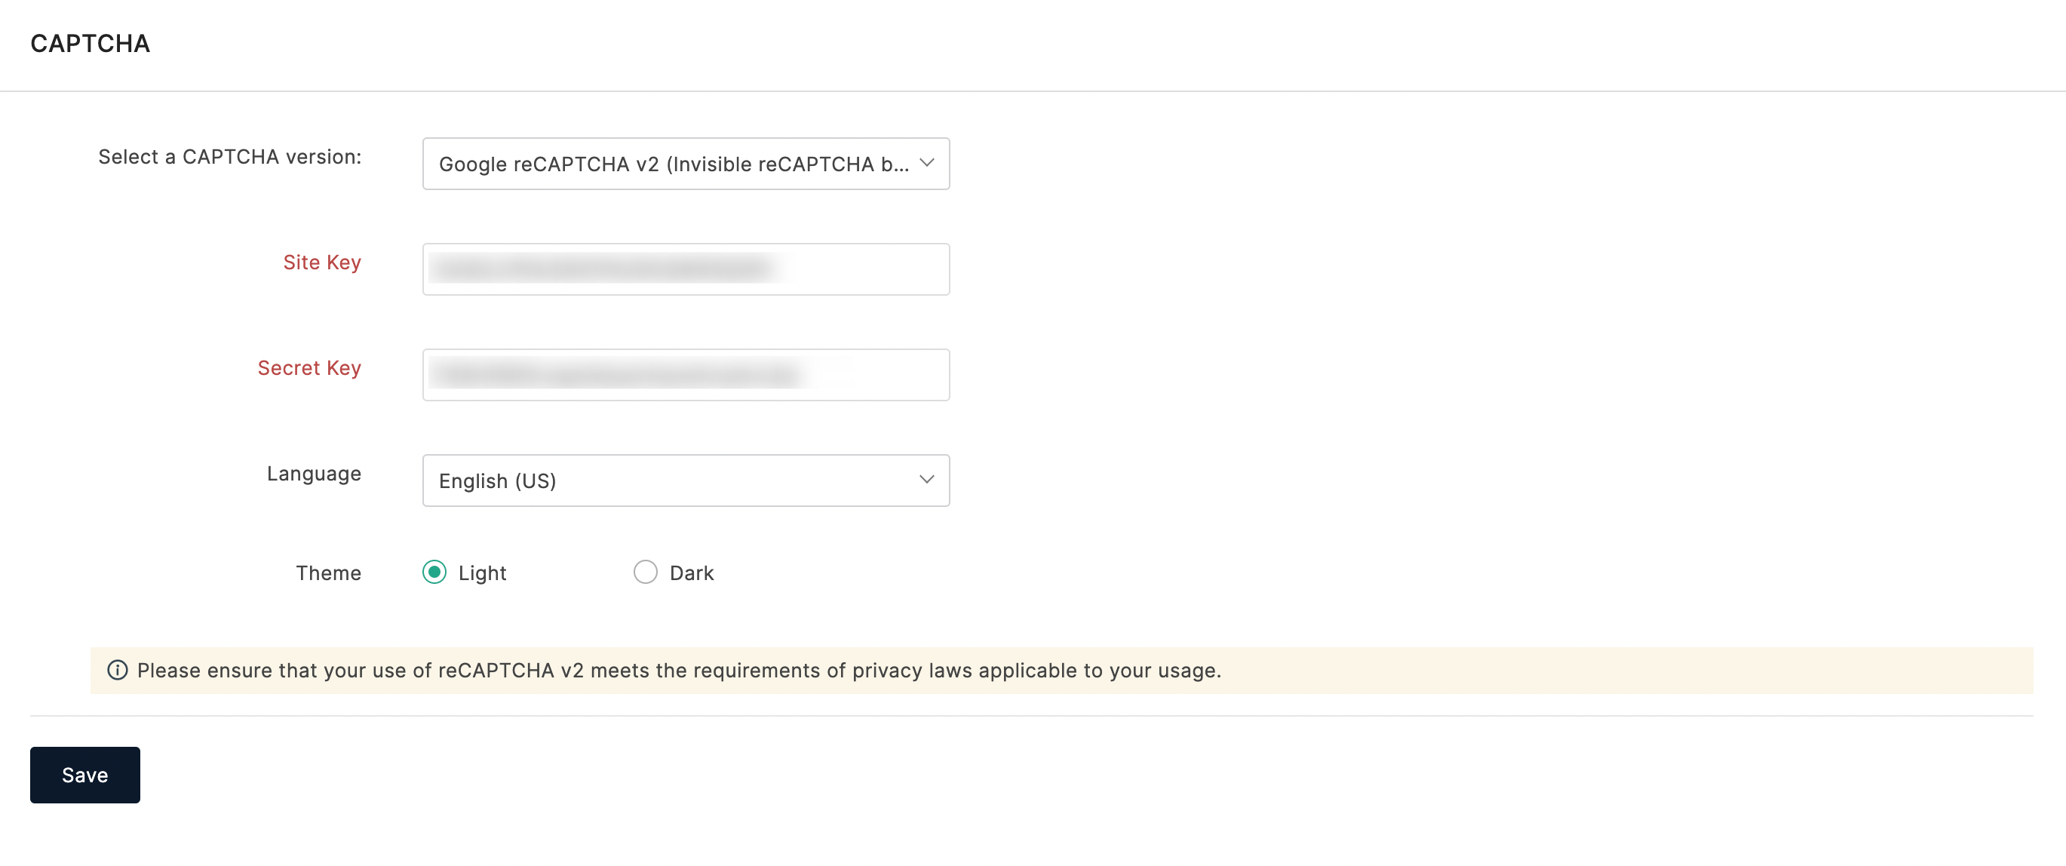2066x866 pixels.
Task: Open the Language dropdown showing English (US)
Action: [685, 480]
